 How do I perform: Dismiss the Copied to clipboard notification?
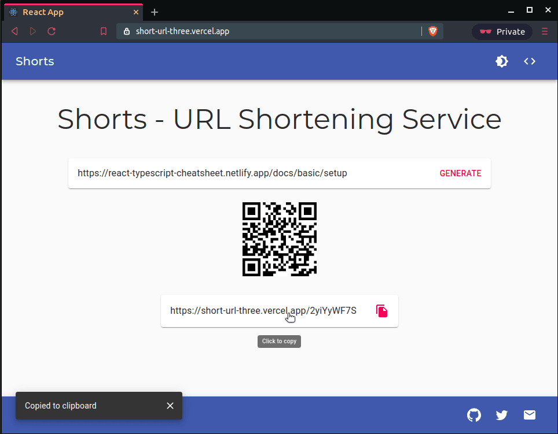(170, 406)
